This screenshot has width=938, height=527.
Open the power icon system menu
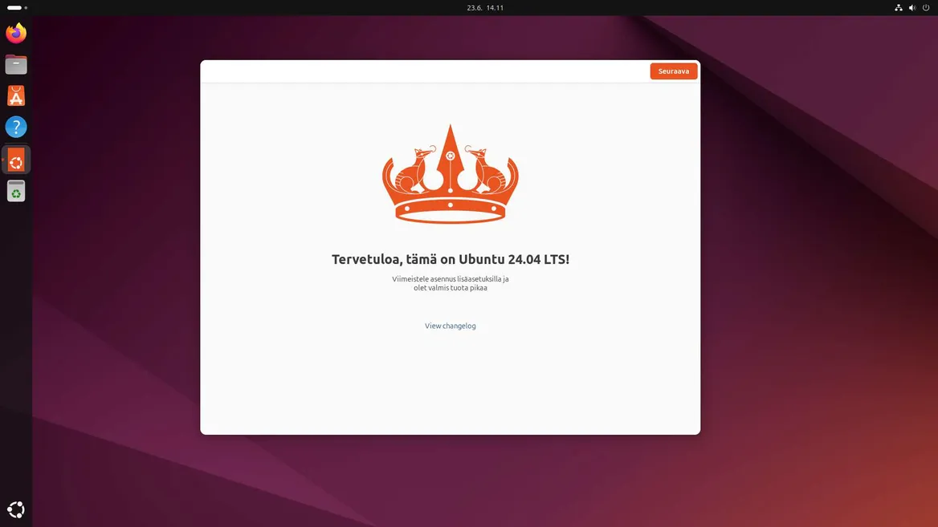pyautogui.click(x=926, y=8)
